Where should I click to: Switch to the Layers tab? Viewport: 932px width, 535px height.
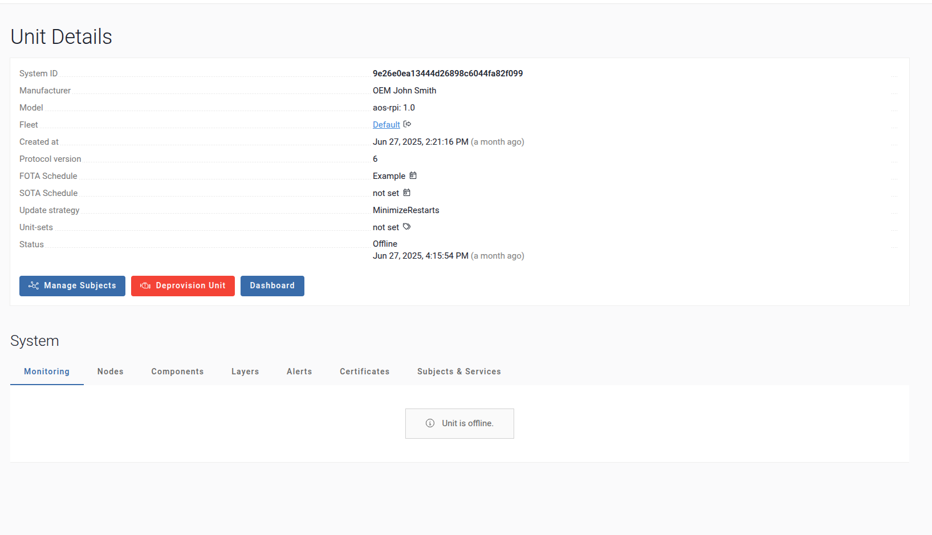pos(245,371)
